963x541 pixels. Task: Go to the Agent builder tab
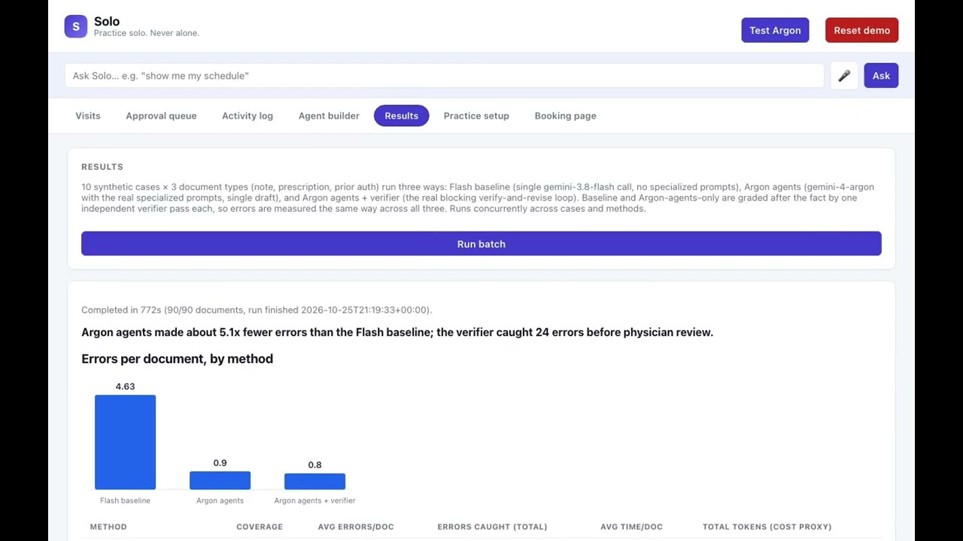pyautogui.click(x=329, y=116)
